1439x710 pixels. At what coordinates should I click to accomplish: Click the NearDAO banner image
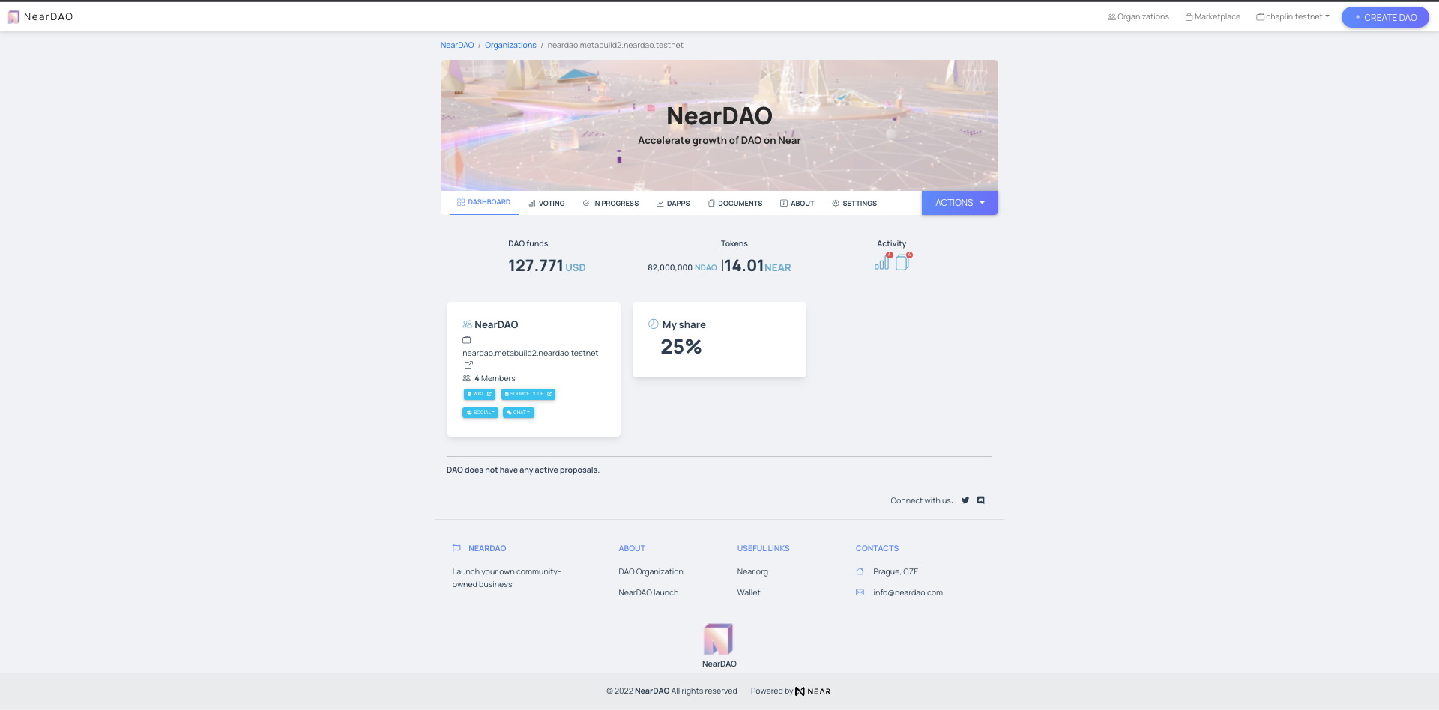719,125
